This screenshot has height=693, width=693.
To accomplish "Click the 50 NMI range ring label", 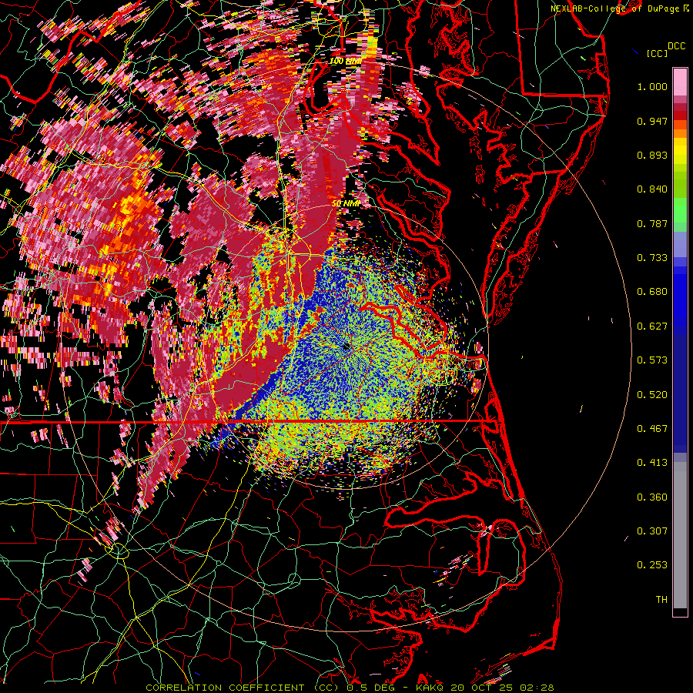I will coord(346,204).
